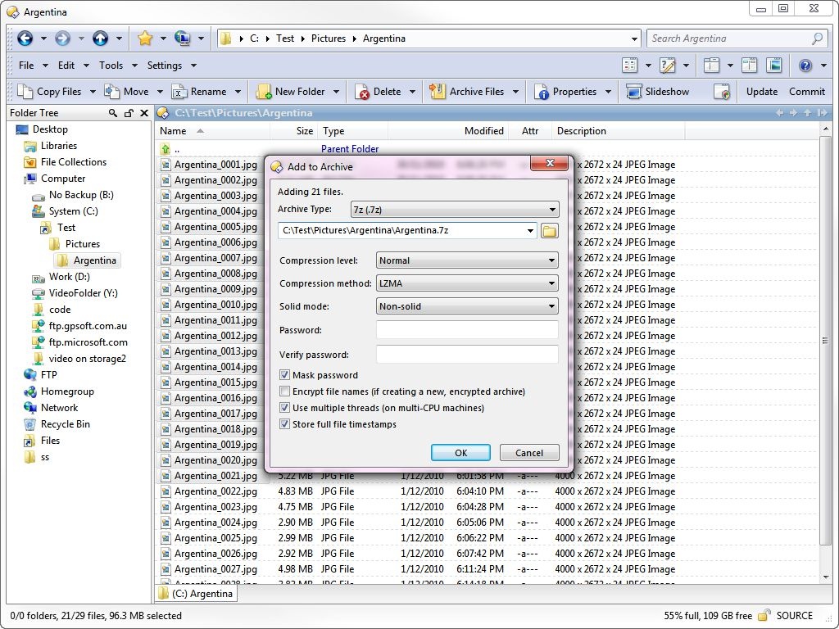The height and width of the screenshot is (629, 839).
Task: Enable encrypting file names in the archive
Action: click(284, 391)
